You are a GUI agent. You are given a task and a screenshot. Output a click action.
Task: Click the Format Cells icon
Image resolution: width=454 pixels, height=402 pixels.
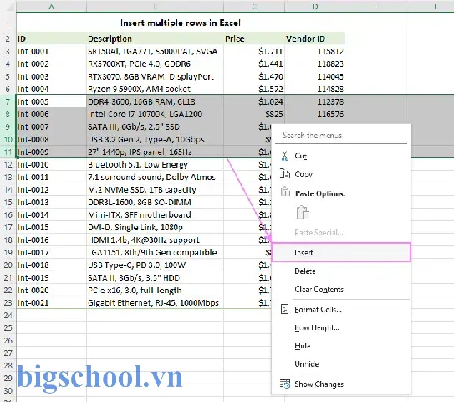coord(284,309)
